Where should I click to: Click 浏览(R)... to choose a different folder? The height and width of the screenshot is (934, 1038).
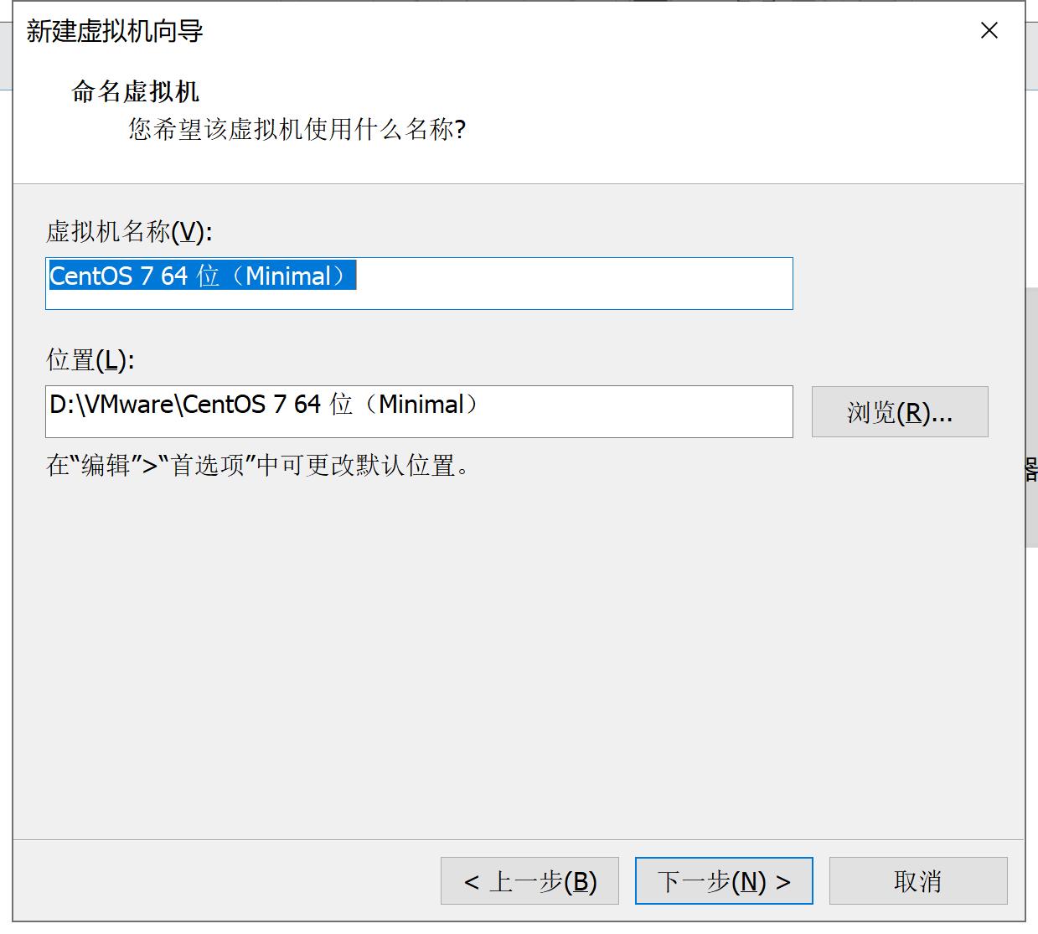click(899, 411)
